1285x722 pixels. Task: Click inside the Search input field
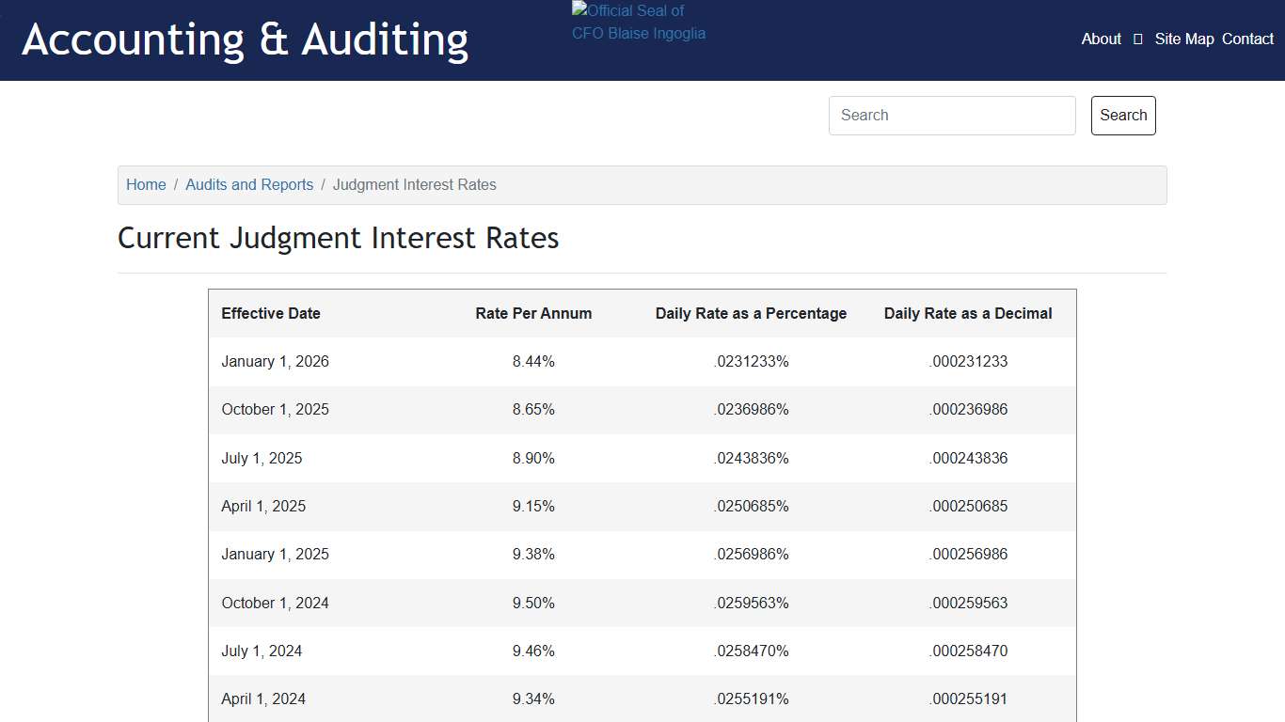click(x=951, y=115)
